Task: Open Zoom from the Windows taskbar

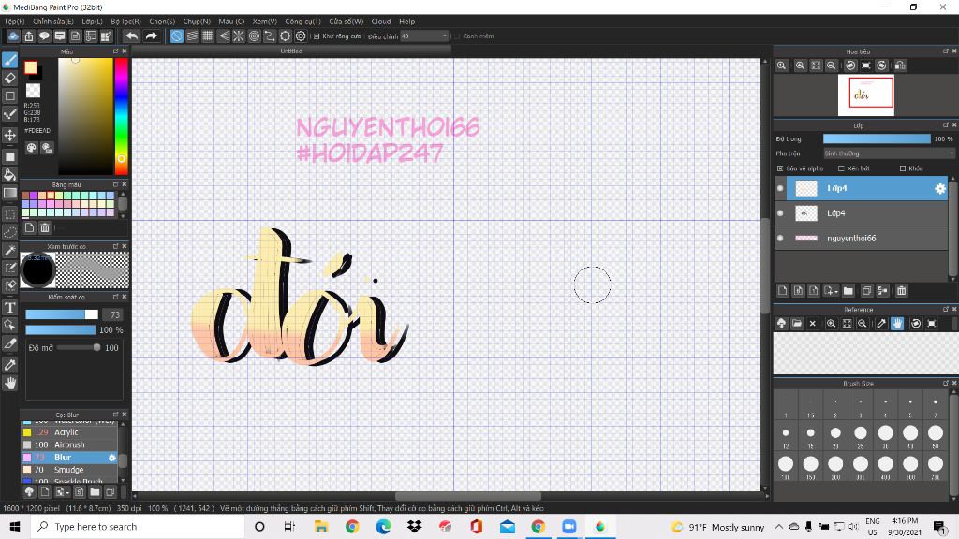Action: tap(569, 527)
